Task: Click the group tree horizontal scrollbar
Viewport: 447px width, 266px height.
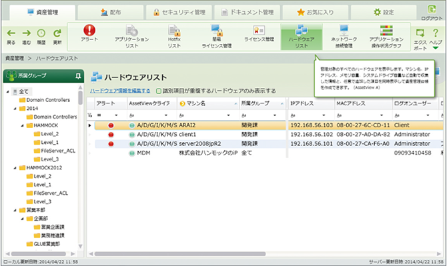Action: (39, 254)
